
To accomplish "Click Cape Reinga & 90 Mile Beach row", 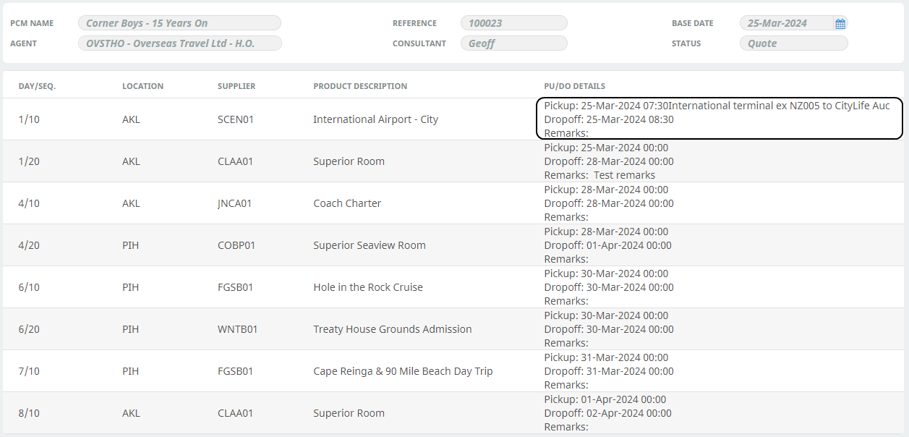I will coord(403,371).
